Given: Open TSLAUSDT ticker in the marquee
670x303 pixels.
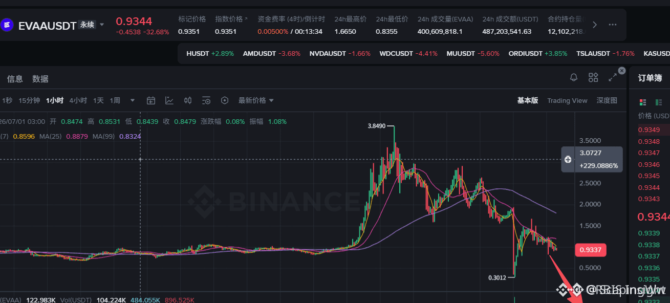Looking at the screenshot, I should (606, 53).
